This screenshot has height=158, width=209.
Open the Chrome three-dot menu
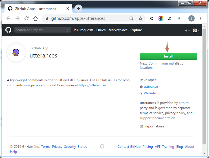pyautogui.click(x=201, y=18)
